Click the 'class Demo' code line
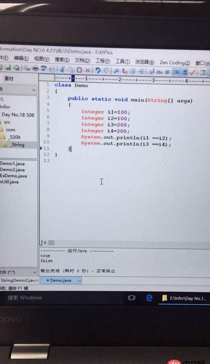The height and width of the screenshot is (364, 210). 71,85
